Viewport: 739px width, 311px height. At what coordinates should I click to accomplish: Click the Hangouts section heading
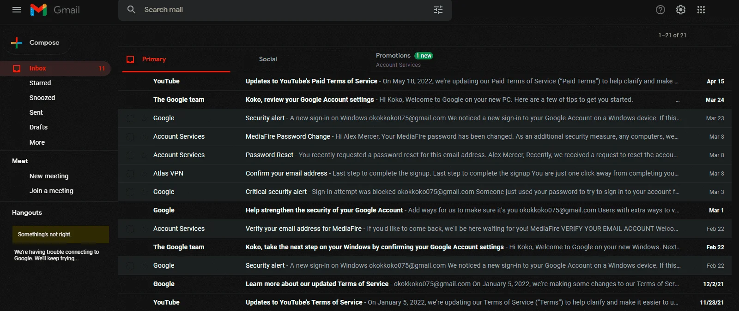[x=27, y=212]
